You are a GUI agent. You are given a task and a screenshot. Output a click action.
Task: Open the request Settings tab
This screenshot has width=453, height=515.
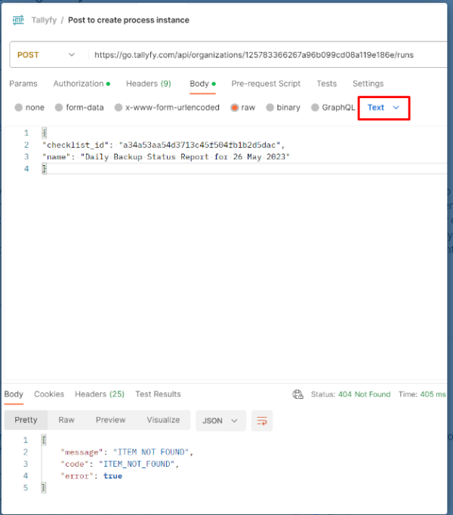tap(368, 84)
